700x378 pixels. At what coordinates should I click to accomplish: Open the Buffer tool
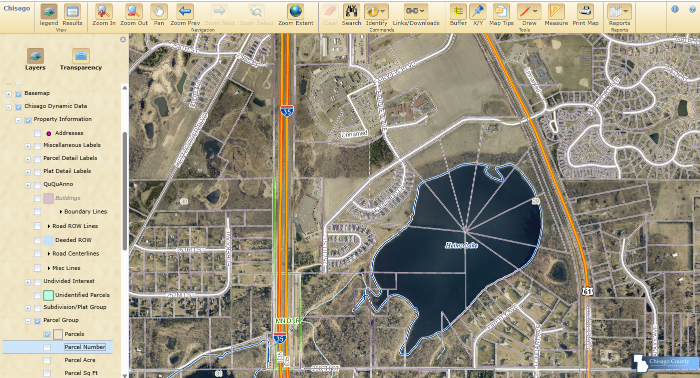[x=458, y=15]
